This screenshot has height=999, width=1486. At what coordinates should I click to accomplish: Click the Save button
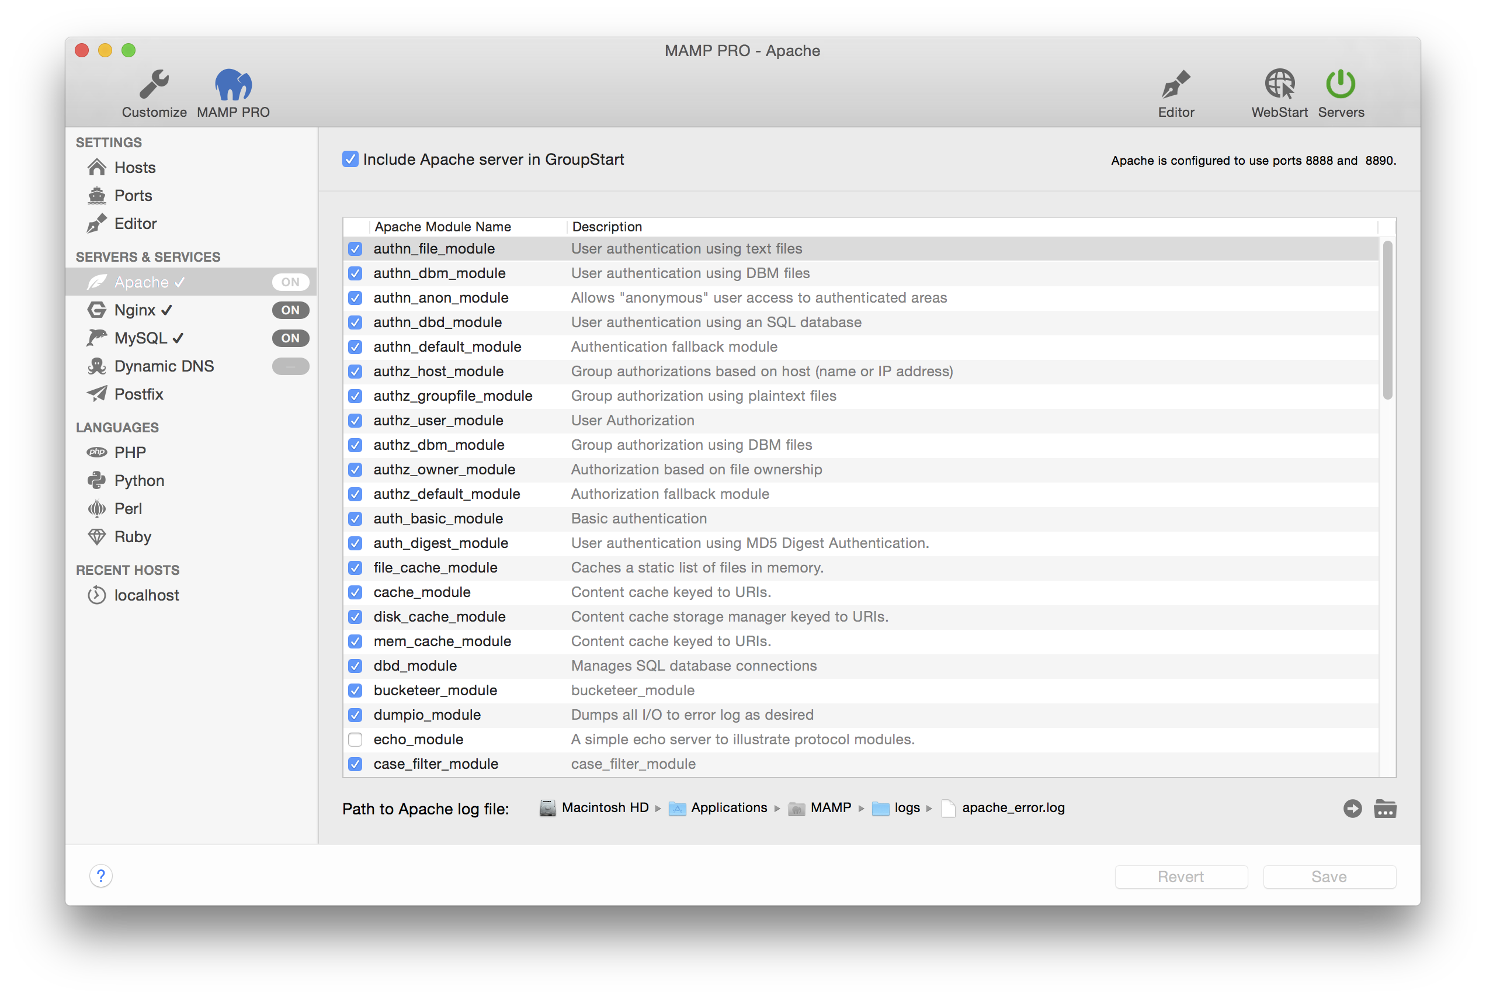(1329, 877)
